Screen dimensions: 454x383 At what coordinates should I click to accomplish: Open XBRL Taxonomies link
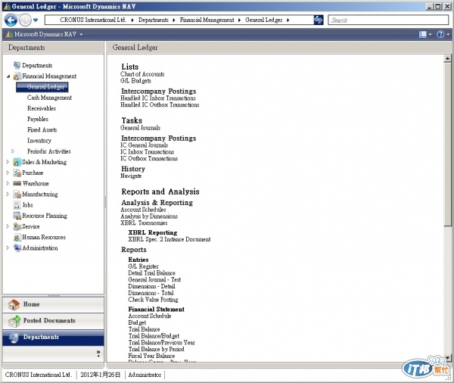tap(144, 223)
